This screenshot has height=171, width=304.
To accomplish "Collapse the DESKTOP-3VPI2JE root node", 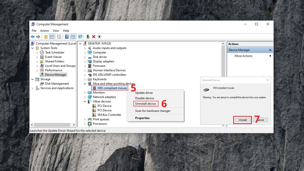I will pos(80,44).
